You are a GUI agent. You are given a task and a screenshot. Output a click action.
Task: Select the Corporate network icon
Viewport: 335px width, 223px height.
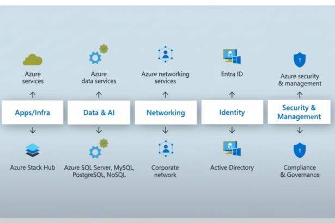coord(165,149)
